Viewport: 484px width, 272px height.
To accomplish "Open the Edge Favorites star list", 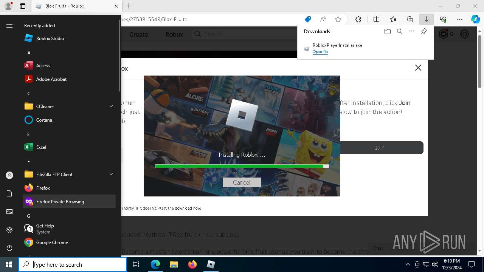I will tap(393, 19).
